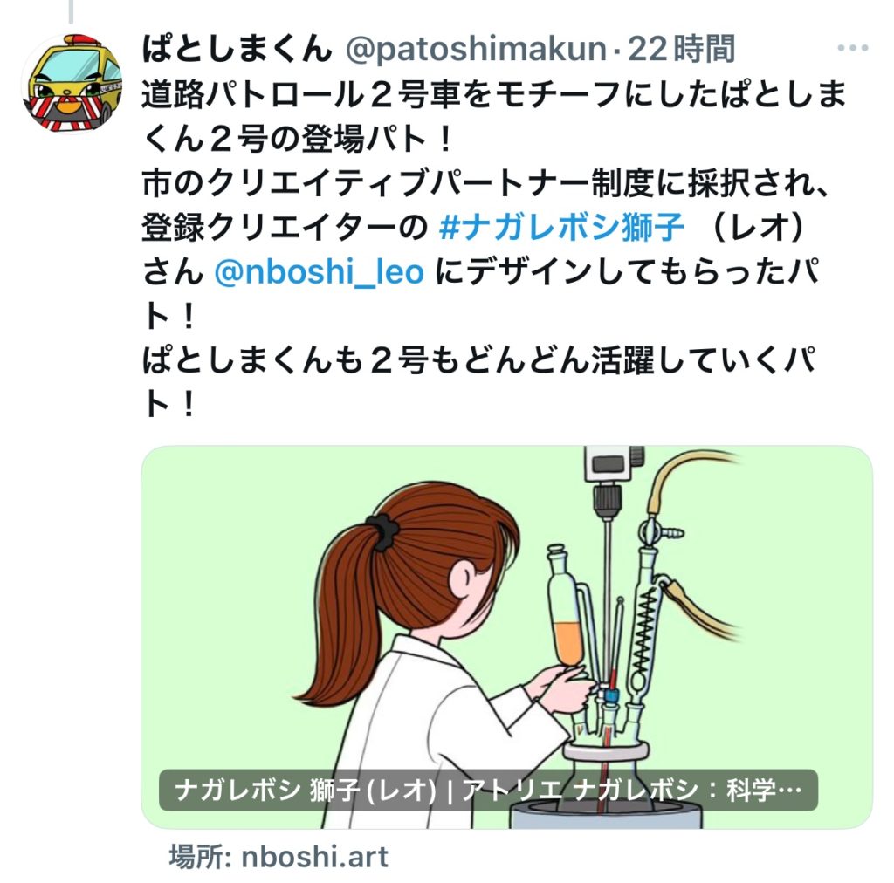Image resolution: width=894 pixels, height=883 pixels.
Task: Open the tweet's three-dot more options menu
Action: 852,48
